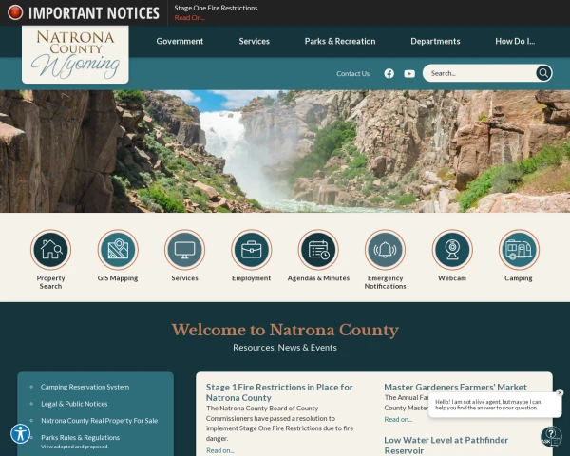Open Camping Reservation System link
Screen dimensions: 570x456
tap(85, 387)
